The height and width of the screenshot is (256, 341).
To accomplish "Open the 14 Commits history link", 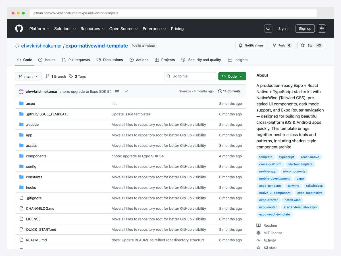I will [229, 91].
